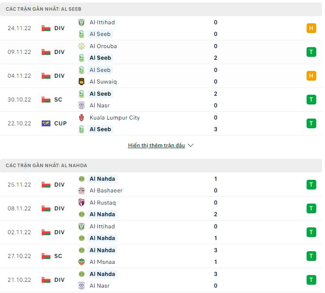The height and width of the screenshot is (293, 325).
Task: Click the green T badge for Al Orouba match
Action: click(311, 52)
